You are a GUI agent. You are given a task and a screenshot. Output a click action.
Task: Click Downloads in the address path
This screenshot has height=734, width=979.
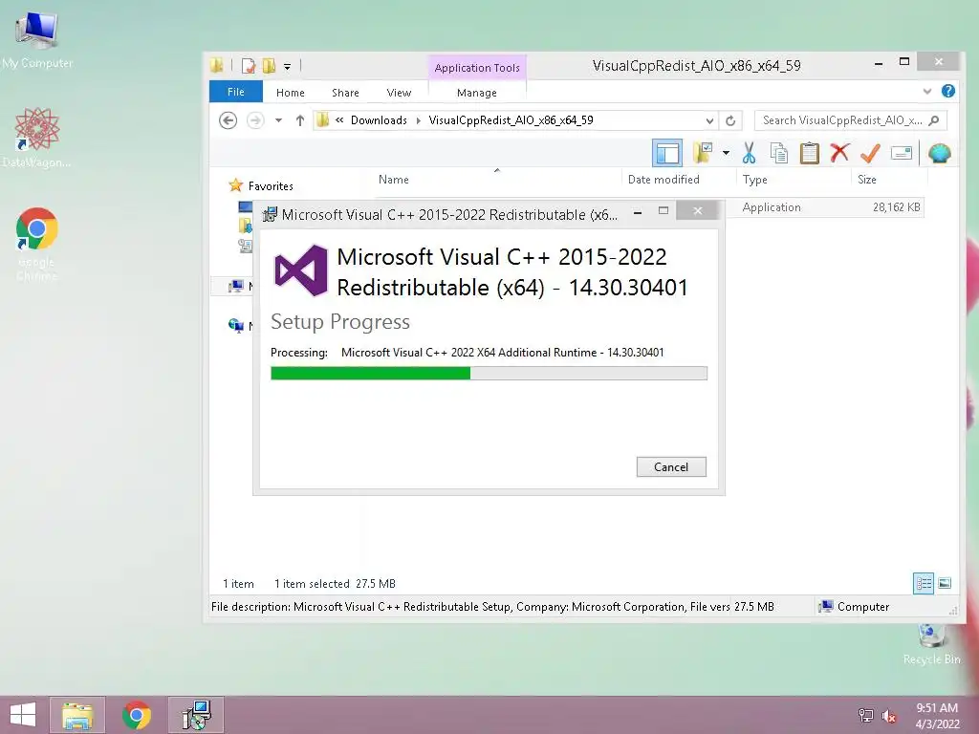[379, 119]
